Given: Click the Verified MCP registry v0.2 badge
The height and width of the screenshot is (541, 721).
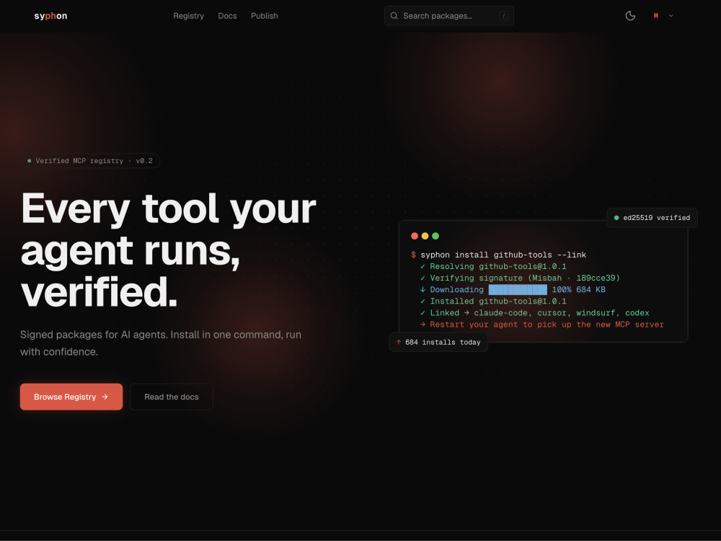Looking at the screenshot, I should click(x=91, y=161).
